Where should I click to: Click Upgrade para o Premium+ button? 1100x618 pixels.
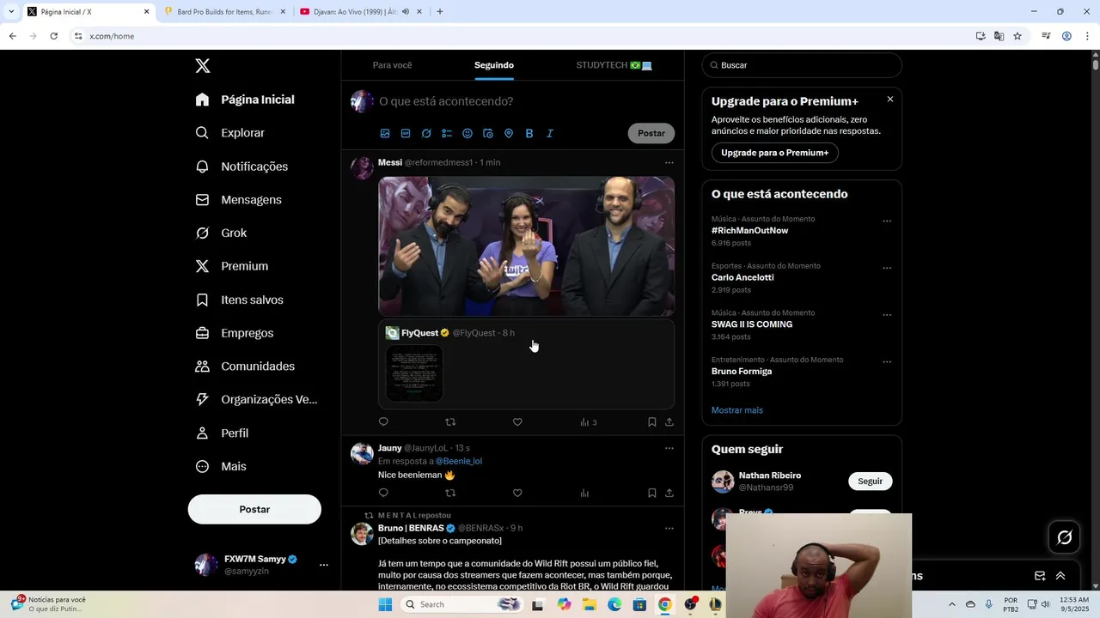[x=775, y=153]
